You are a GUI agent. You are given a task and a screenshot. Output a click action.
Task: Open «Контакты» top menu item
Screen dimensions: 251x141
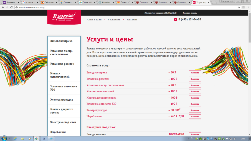point(132,20)
